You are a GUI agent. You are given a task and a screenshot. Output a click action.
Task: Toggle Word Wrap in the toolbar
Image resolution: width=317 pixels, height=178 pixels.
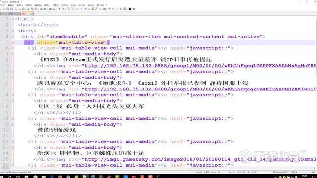tap(77, 9)
